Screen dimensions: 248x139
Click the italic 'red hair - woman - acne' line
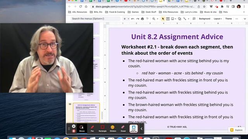tap(183, 73)
